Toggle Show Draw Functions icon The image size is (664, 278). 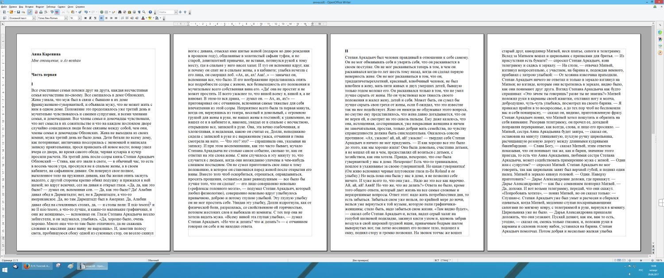[113, 12]
